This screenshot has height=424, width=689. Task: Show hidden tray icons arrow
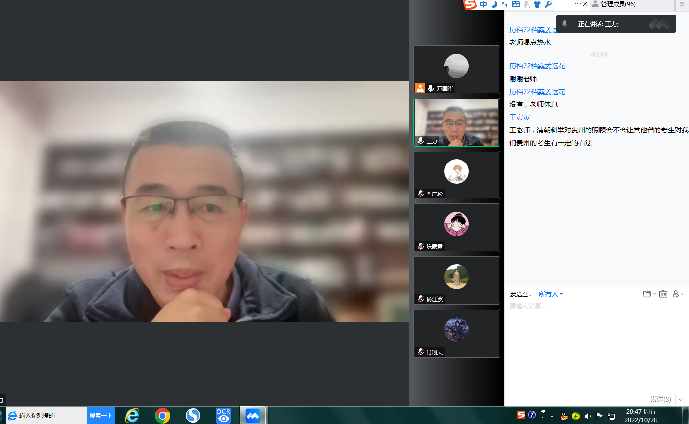pos(552,416)
